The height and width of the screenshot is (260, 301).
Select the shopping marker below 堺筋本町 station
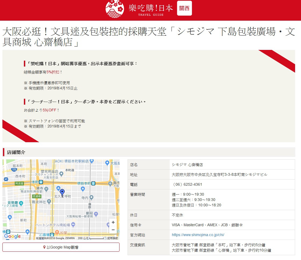point(83,189)
